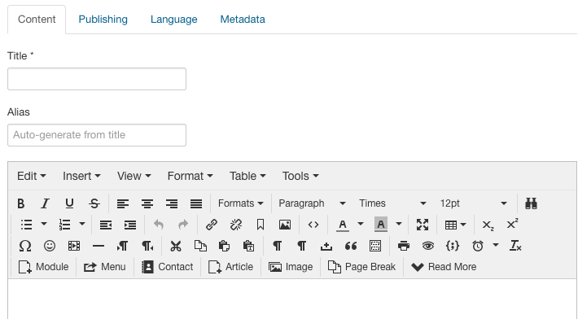Insert a special character omega
Image resolution: width=578 pixels, height=319 pixels.
pos(25,246)
